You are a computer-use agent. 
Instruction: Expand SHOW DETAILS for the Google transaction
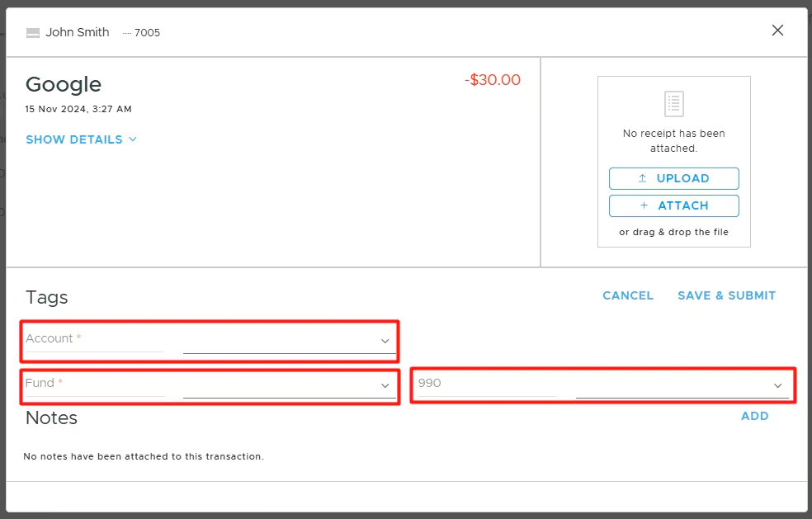click(82, 139)
